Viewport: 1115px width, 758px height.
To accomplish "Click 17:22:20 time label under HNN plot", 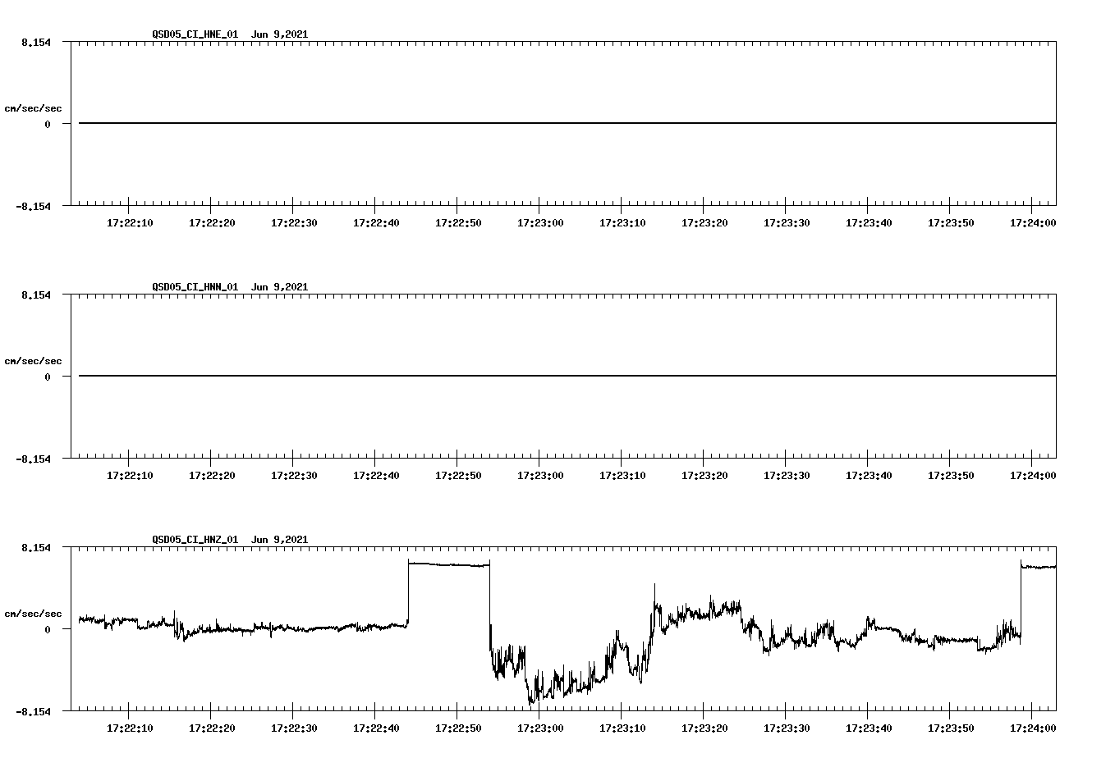I will coord(212,475).
